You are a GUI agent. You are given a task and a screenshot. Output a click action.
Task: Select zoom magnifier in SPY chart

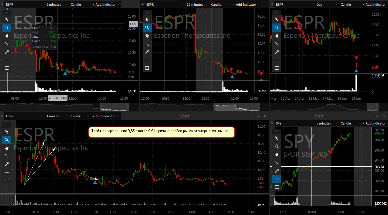click(276, 146)
